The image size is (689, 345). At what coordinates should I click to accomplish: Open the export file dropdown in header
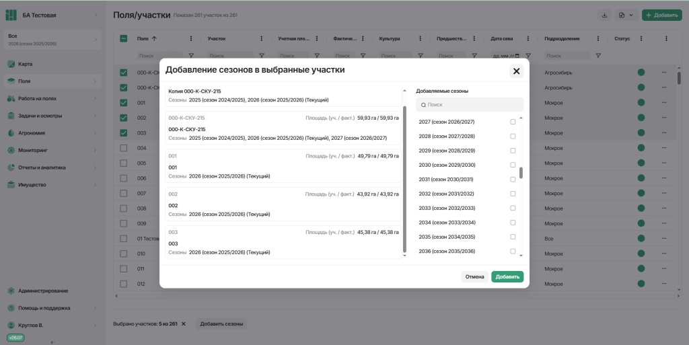tap(626, 15)
